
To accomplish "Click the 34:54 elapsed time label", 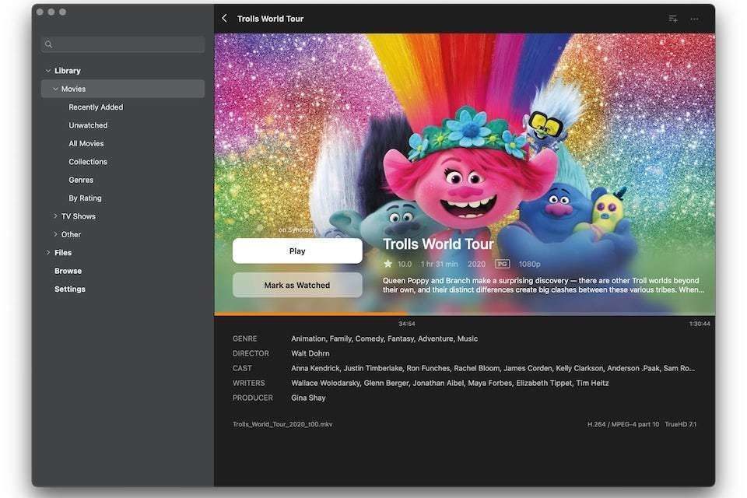I will 407,324.
